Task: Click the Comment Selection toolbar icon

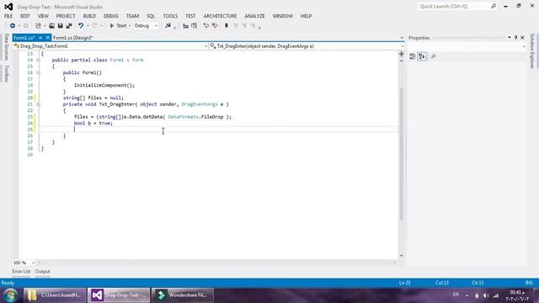Action: pos(205,26)
